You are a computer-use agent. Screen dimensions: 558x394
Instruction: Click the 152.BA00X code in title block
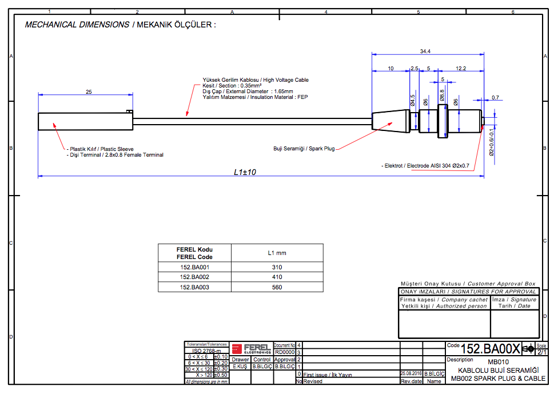[x=490, y=349]
